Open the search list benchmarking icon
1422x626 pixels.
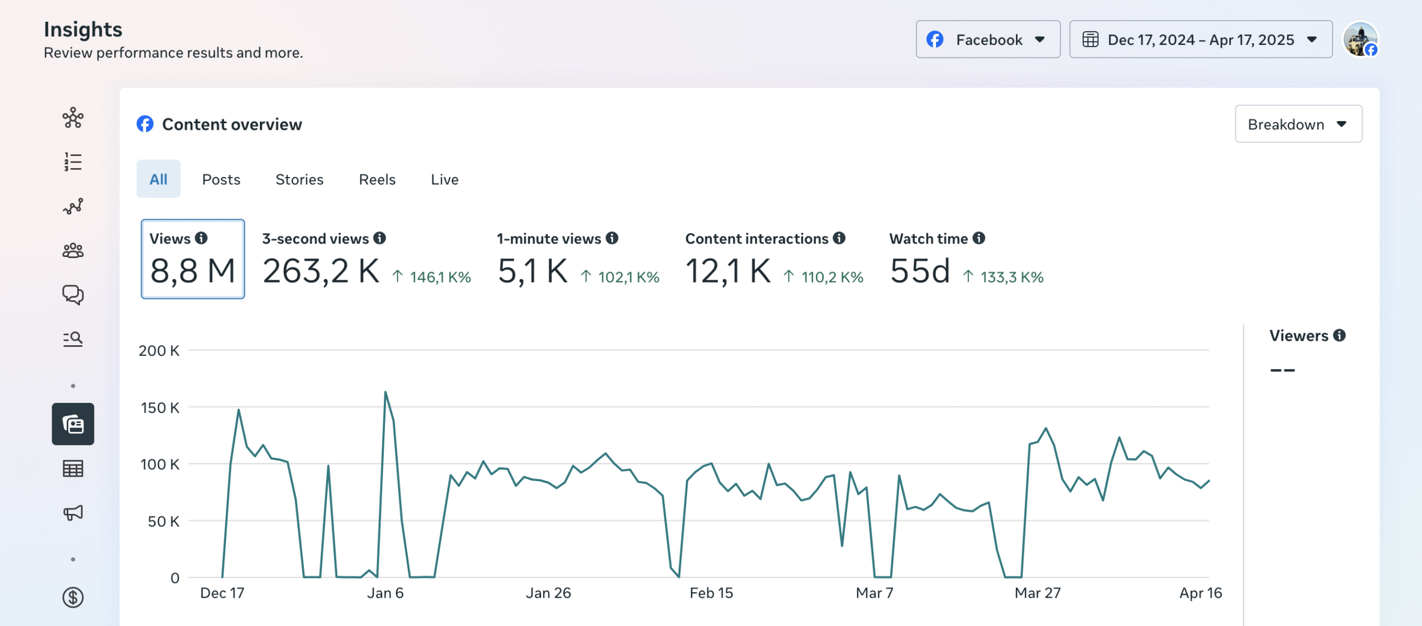coord(73,339)
